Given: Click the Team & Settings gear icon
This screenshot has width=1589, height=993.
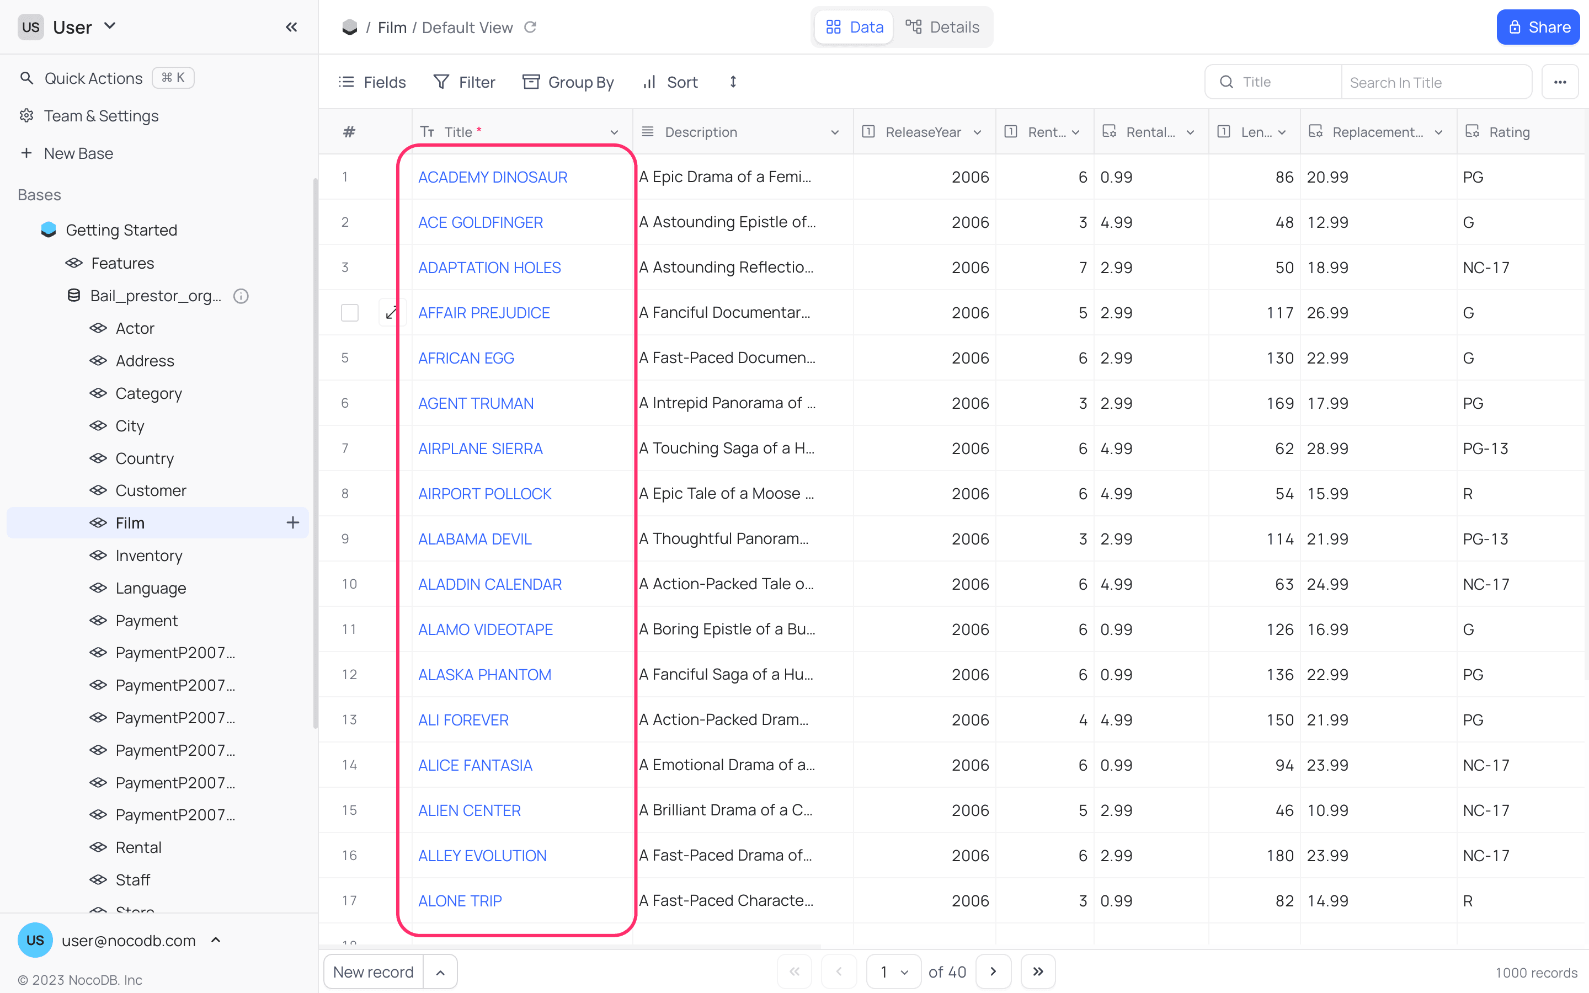Looking at the screenshot, I should coord(26,116).
